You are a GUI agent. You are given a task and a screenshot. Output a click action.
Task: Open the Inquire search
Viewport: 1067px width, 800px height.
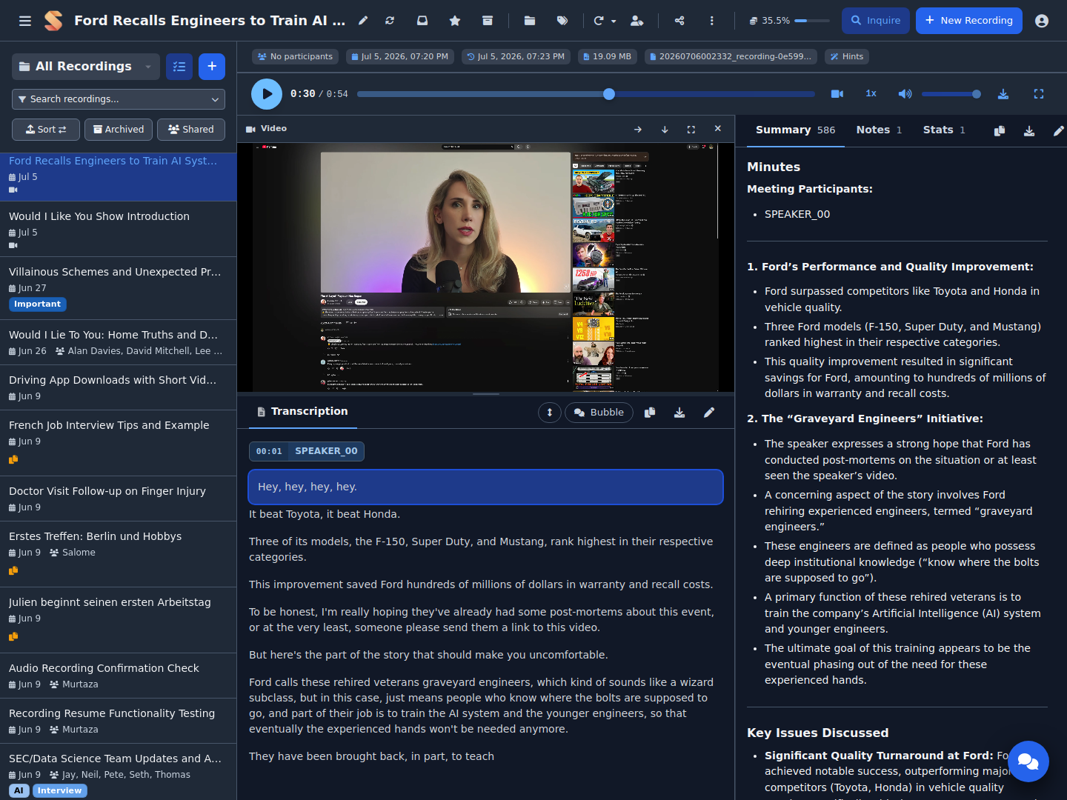point(876,21)
